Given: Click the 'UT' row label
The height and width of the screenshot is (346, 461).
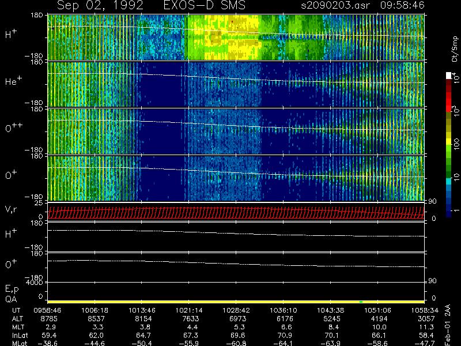Looking at the screenshot, I should pos(17,310).
